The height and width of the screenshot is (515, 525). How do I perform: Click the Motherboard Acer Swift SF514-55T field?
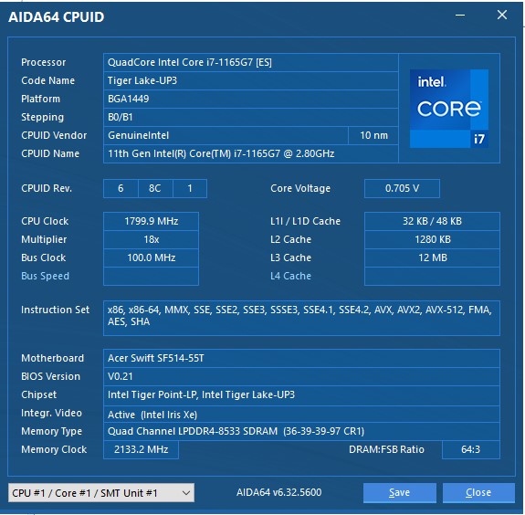(301, 358)
